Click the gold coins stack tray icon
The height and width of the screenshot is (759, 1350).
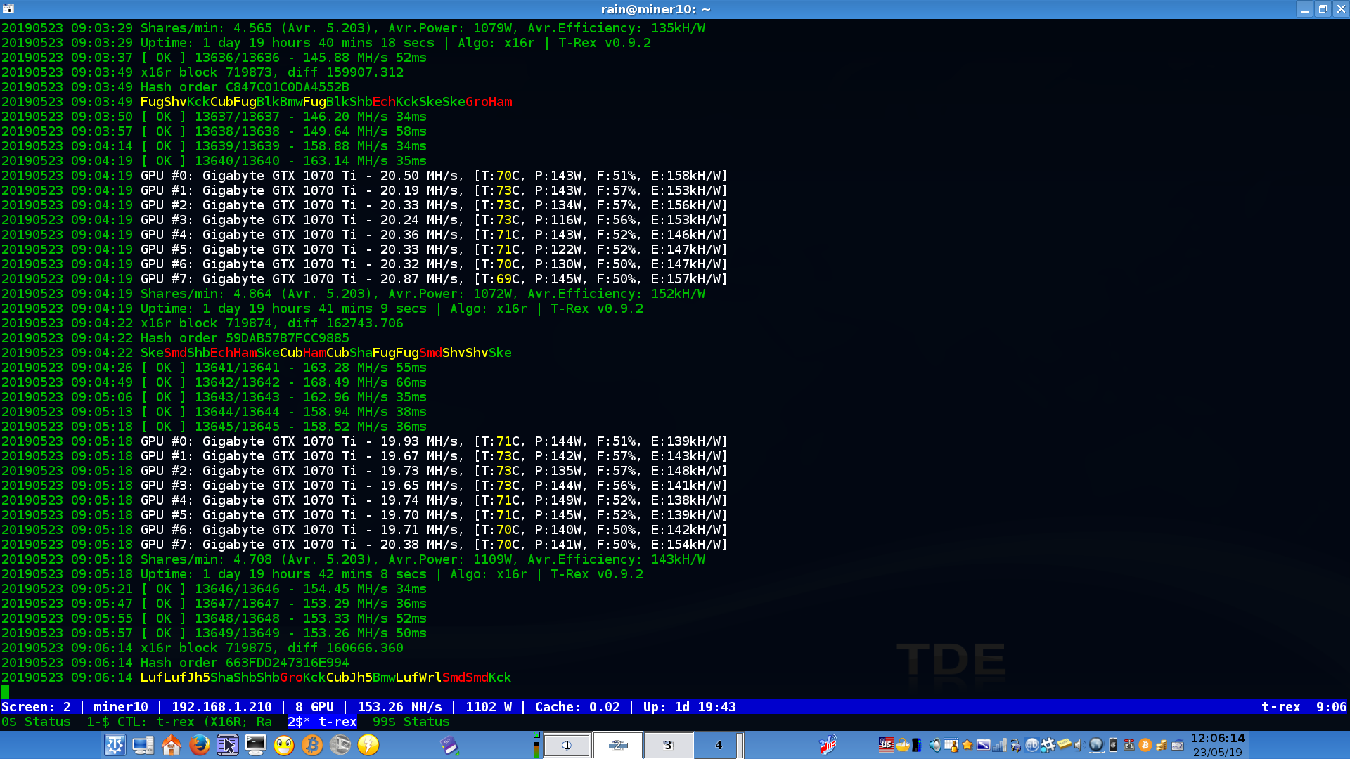(1162, 745)
